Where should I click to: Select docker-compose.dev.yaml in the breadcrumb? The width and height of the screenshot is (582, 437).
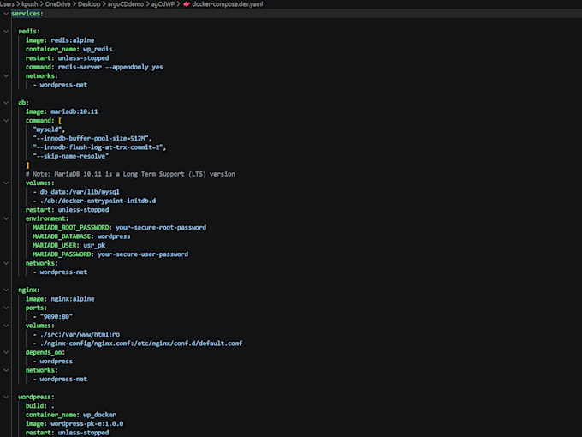(227, 4)
